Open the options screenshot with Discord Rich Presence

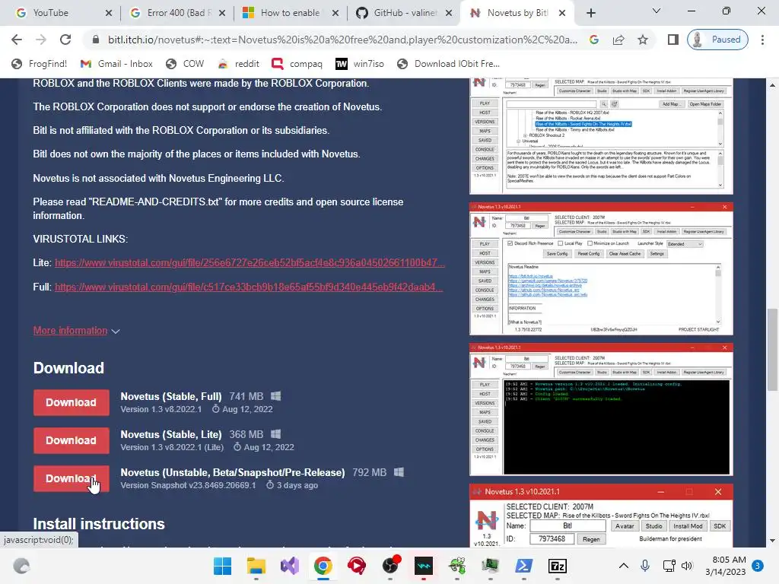[x=601, y=268]
